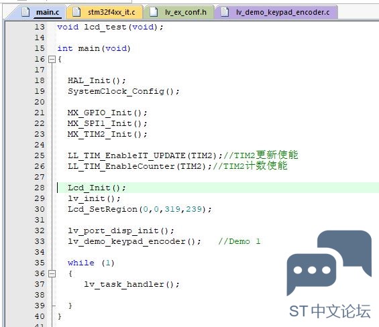
Task: Click the file icon on stm32f4xx_it.c tab
Action: 76,12
